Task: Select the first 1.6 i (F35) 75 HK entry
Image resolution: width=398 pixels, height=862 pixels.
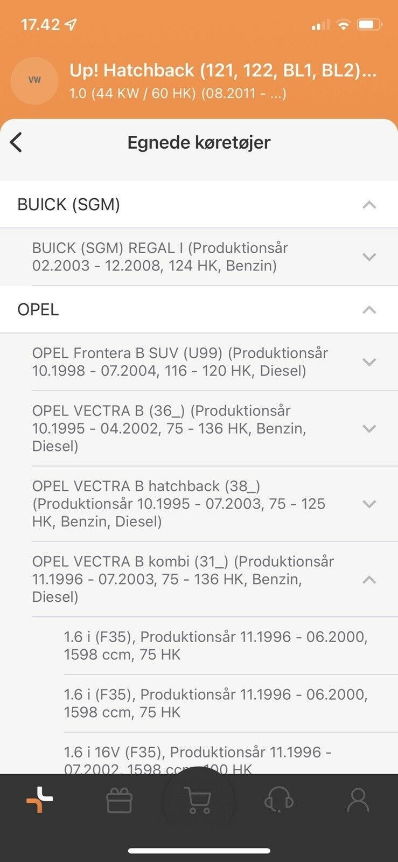Action: 215,645
